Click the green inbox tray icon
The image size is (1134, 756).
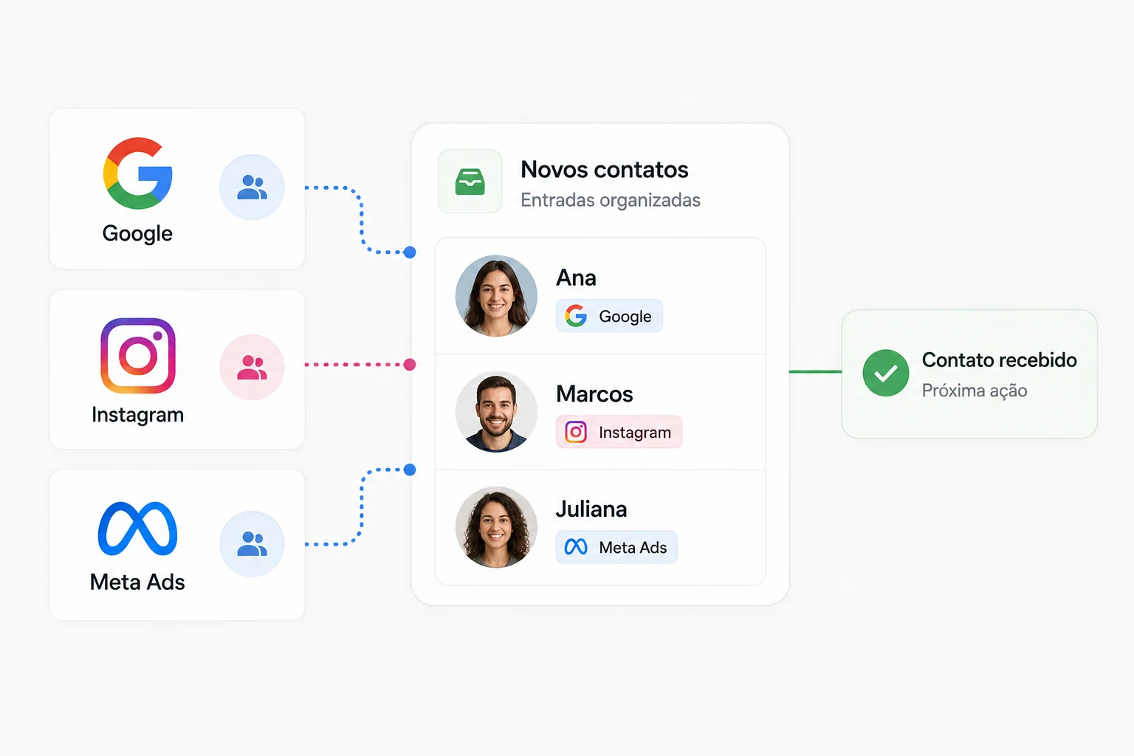click(470, 182)
